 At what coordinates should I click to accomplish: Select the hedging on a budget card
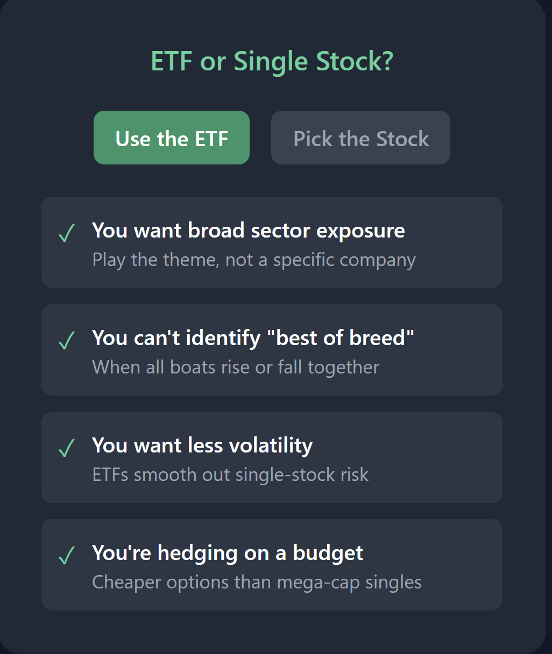(272, 565)
